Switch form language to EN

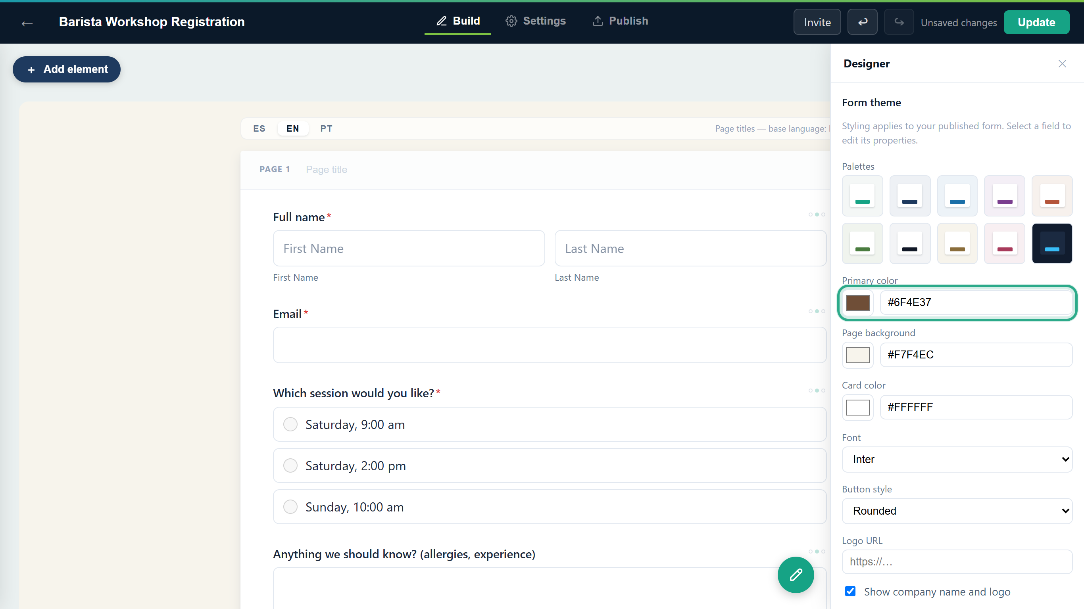pyautogui.click(x=293, y=129)
